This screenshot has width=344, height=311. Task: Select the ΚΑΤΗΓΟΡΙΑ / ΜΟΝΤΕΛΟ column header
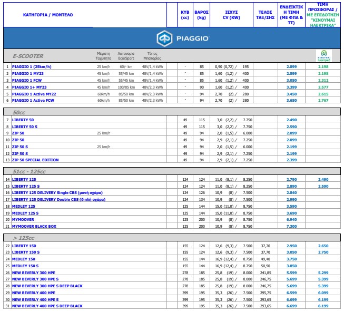(48, 15)
